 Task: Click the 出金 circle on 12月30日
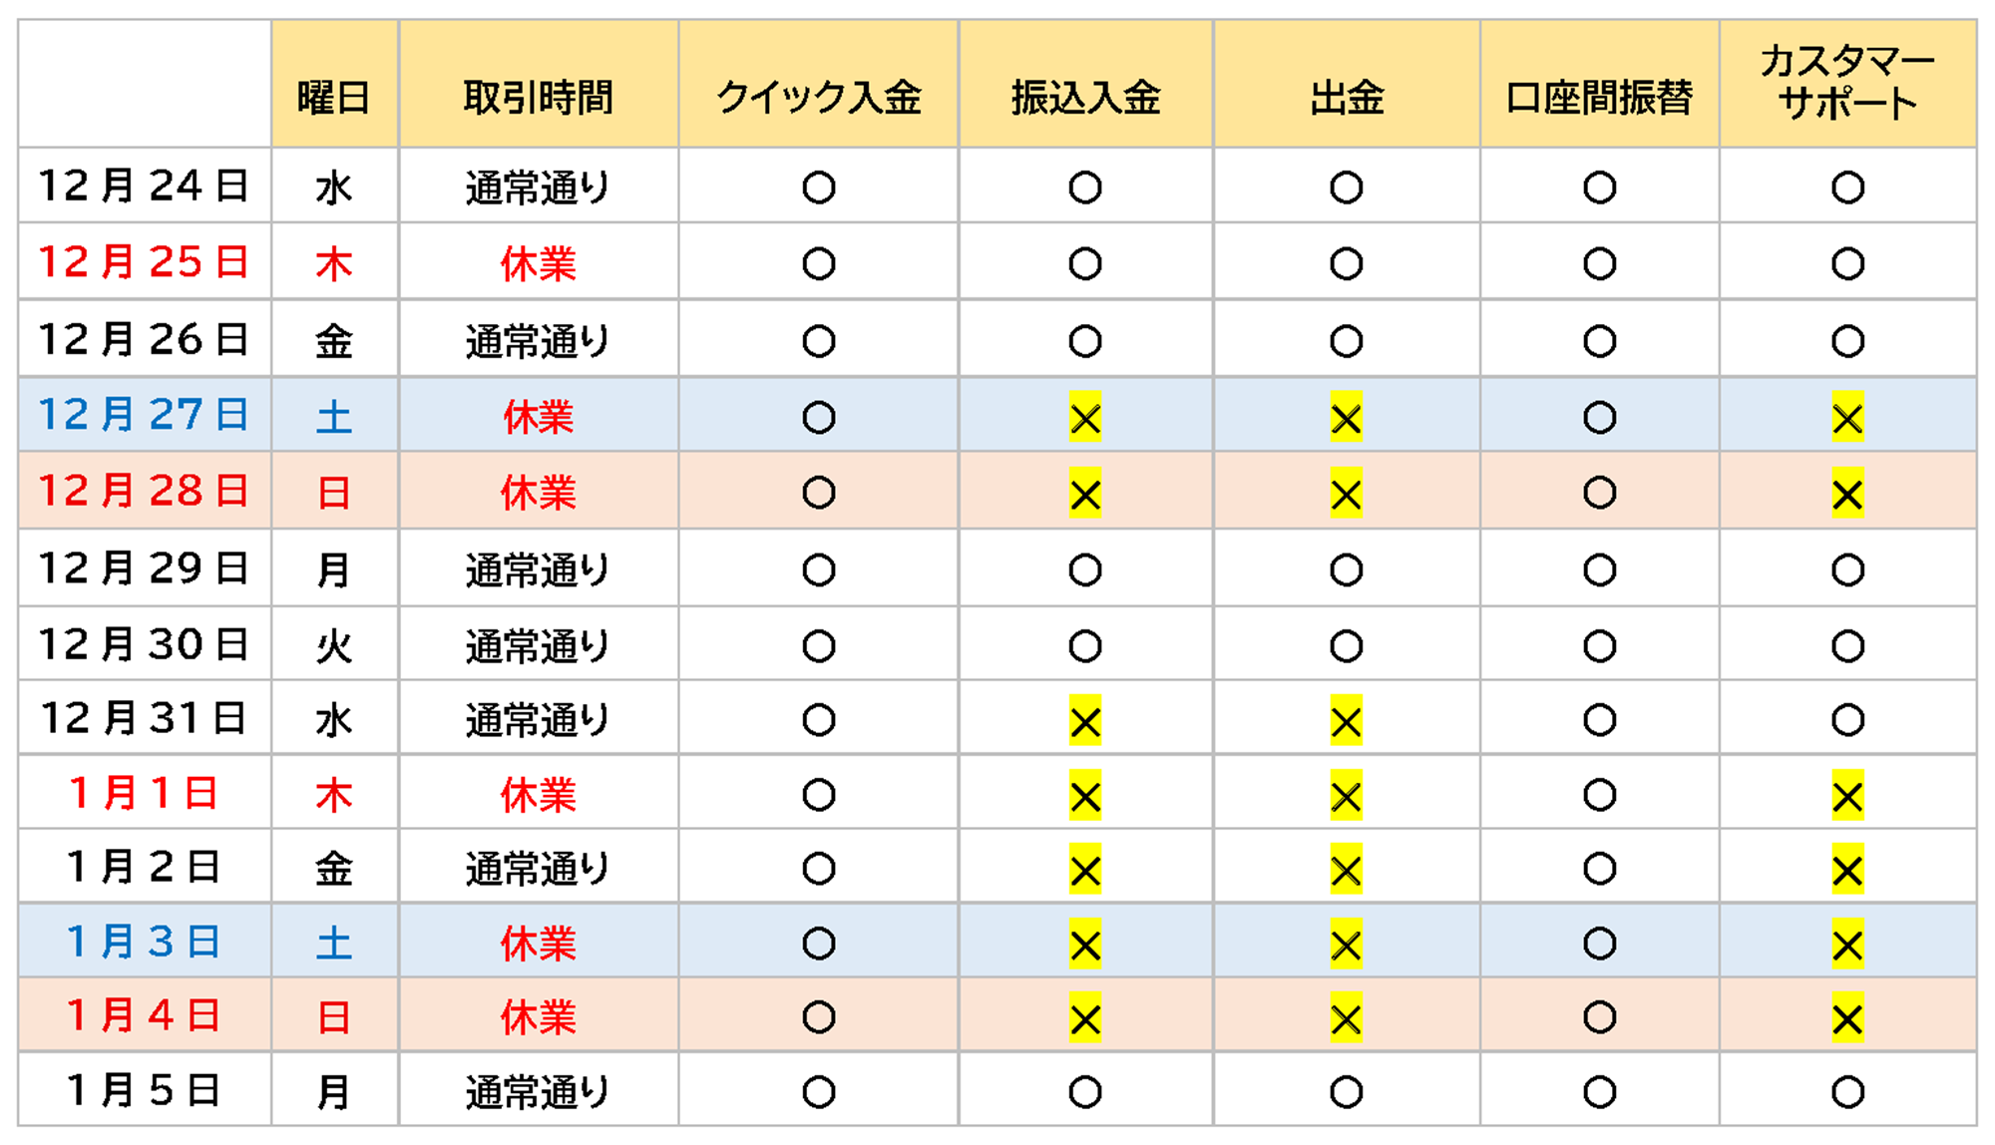click(1346, 646)
